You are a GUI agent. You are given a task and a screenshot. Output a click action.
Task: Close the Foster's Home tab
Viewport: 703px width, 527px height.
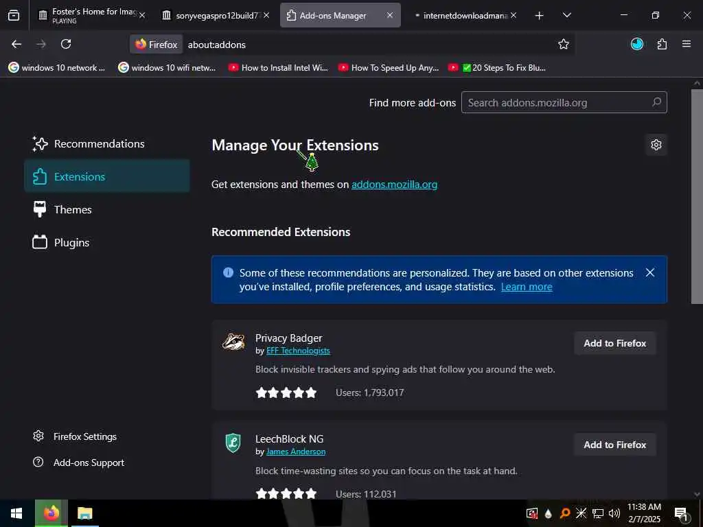[x=142, y=15]
